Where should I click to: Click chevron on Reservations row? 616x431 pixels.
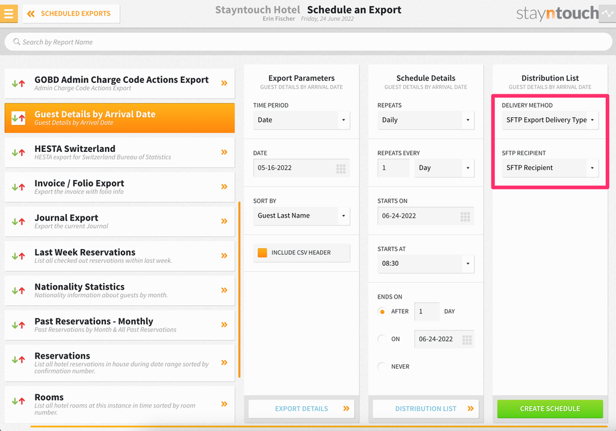click(x=224, y=363)
